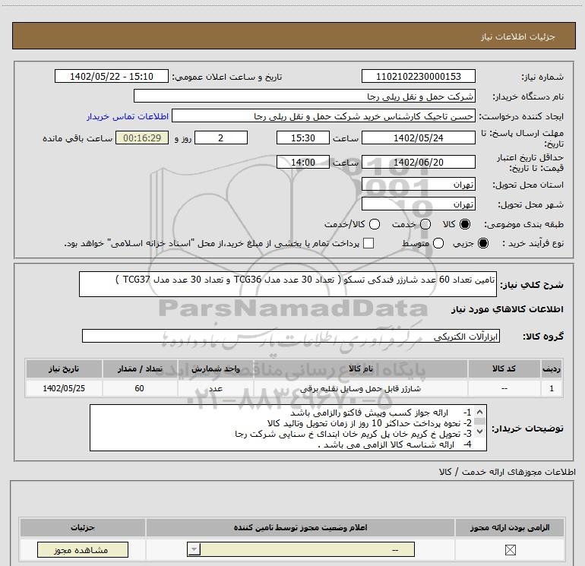Click buyer note line 3 about کریم خان

[x=353, y=434]
